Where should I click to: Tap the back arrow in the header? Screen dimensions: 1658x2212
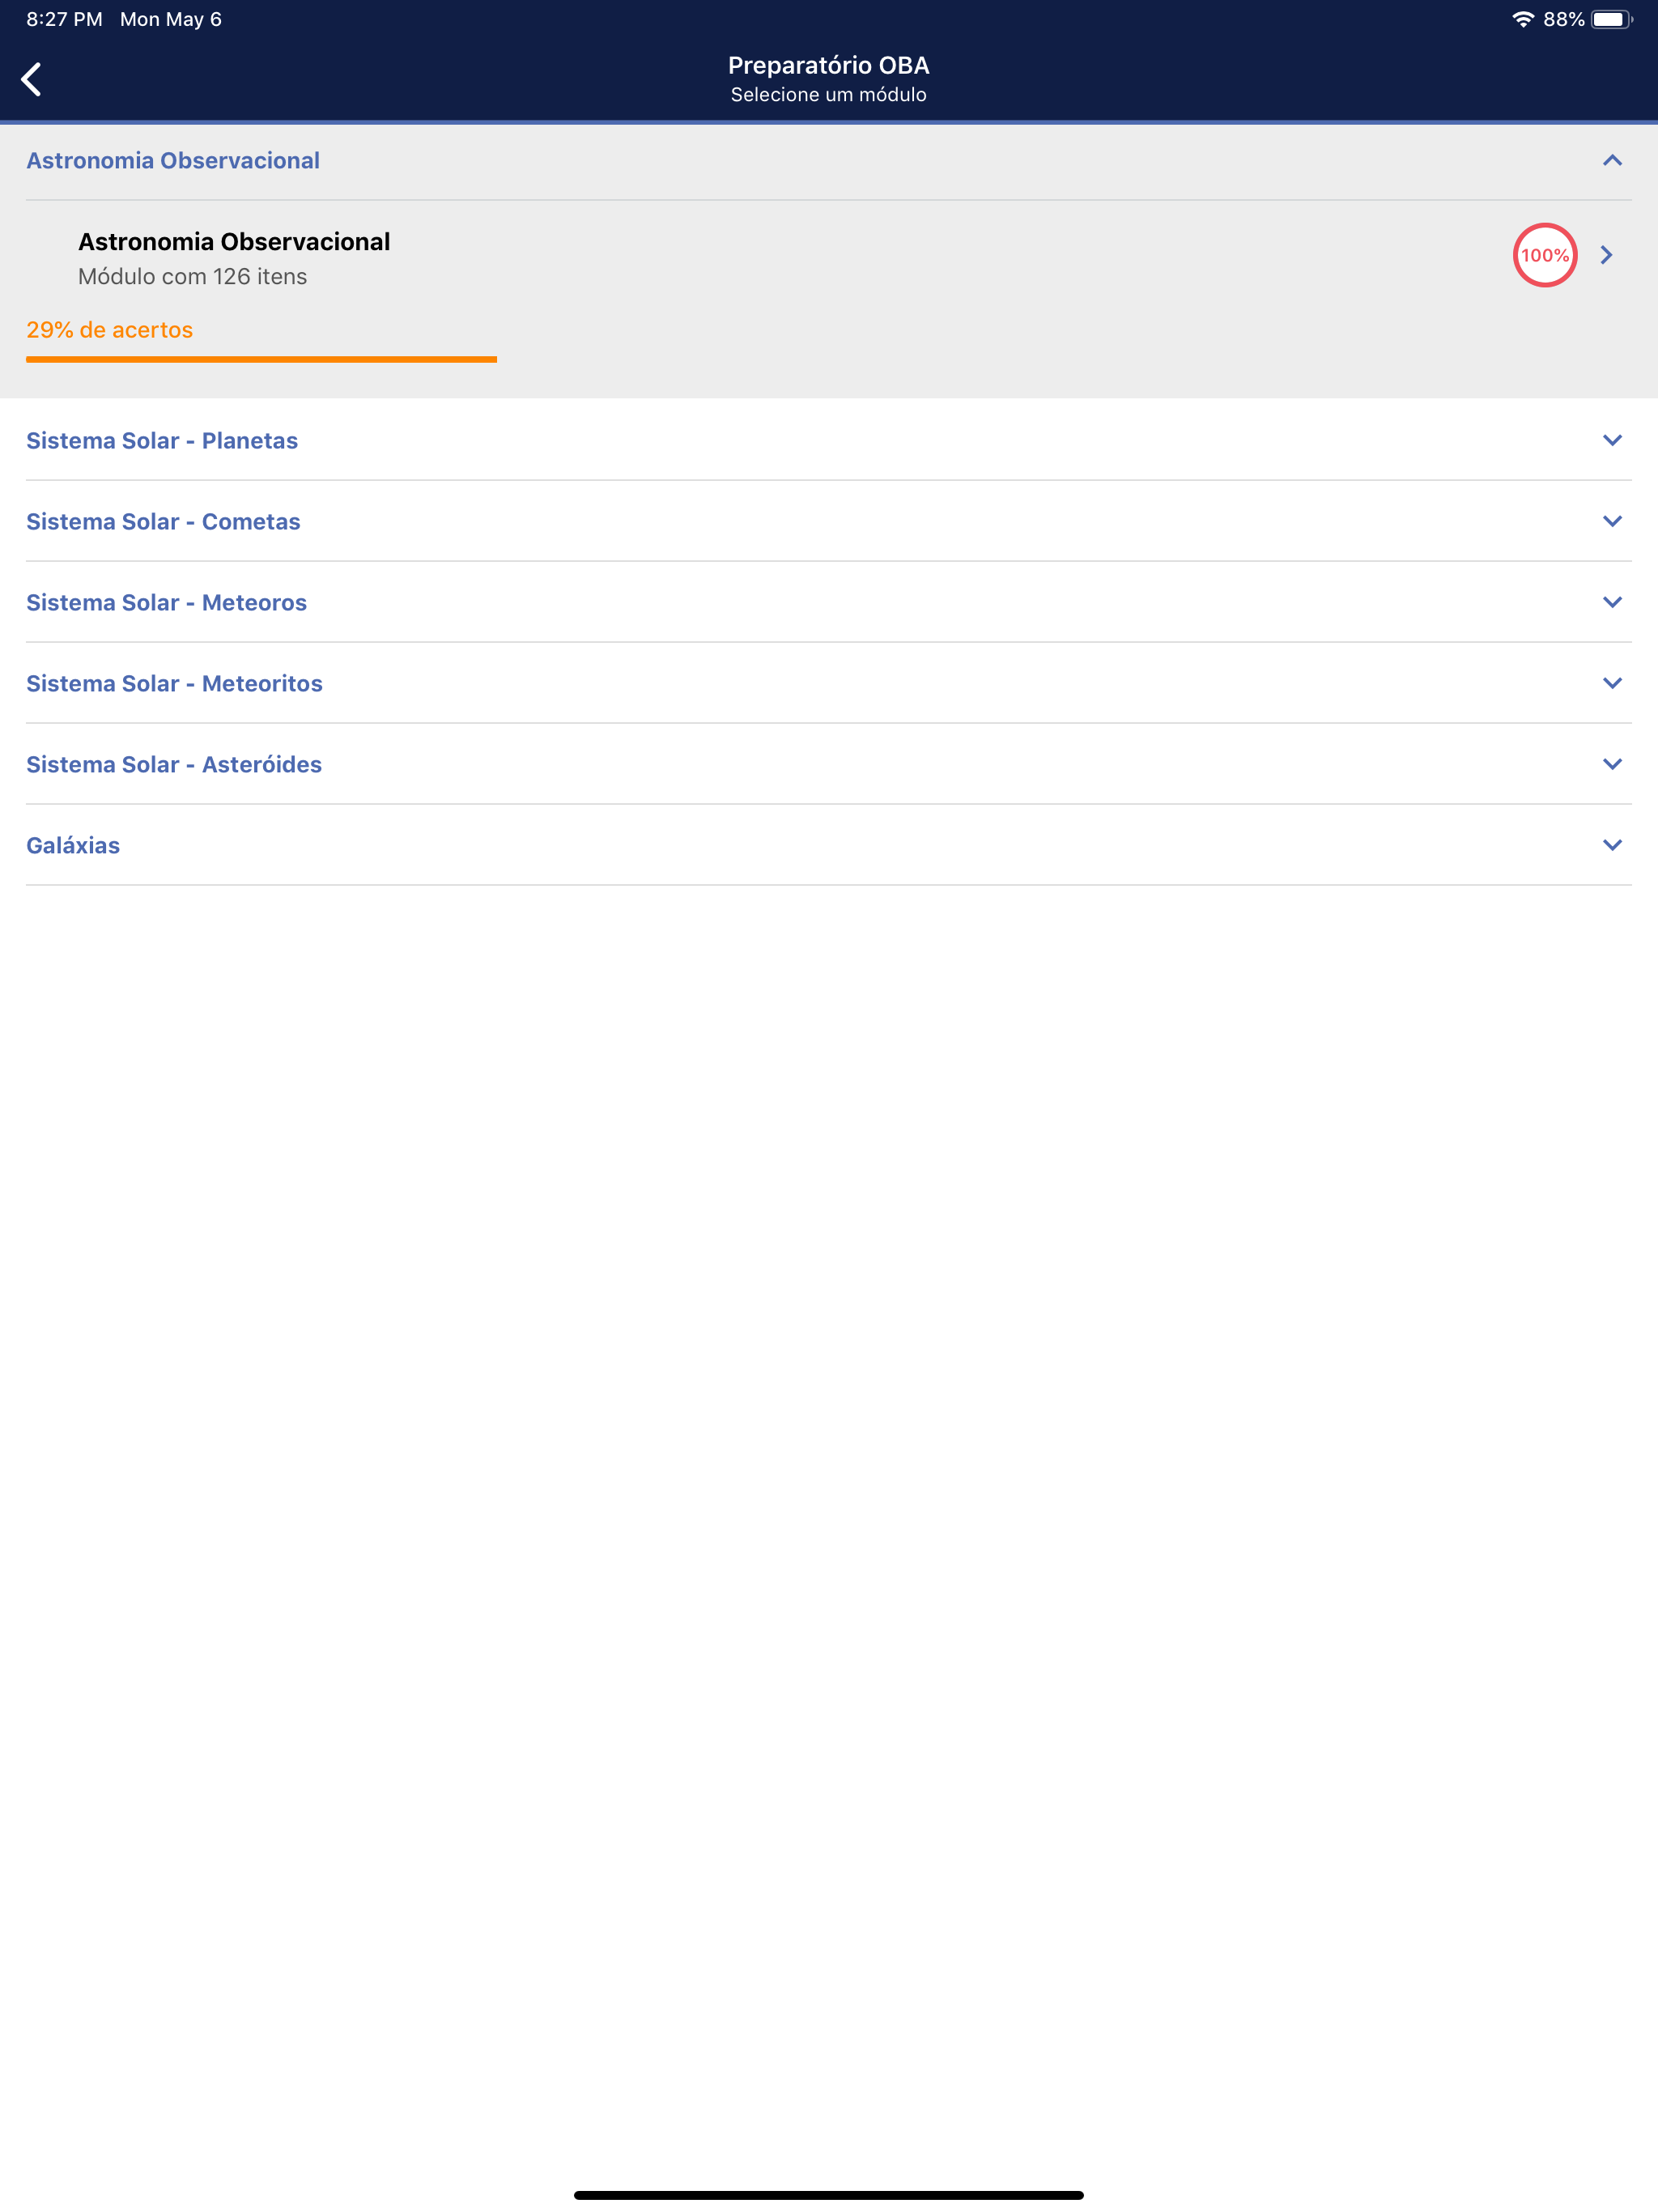pyautogui.click(x=32, y=79)
